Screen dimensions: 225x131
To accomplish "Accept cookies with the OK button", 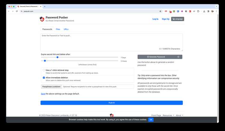I will pos(151,120).
